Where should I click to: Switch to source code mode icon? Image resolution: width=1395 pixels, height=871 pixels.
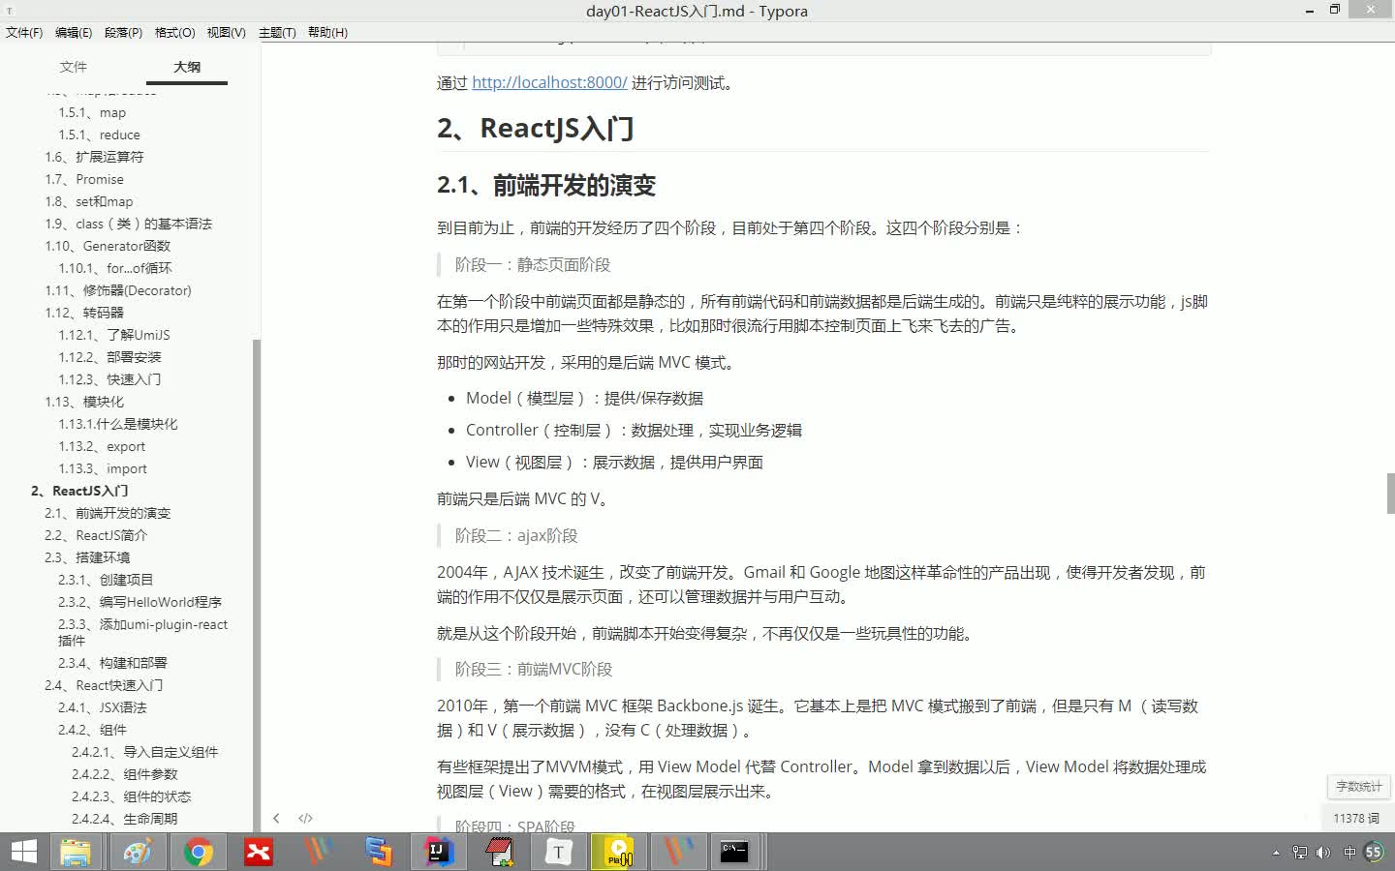point(305,818)
